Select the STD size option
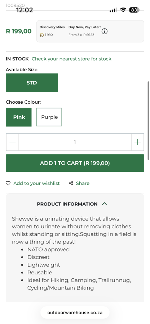Viewport: 150px width, 324px height. tap(32, 83)
